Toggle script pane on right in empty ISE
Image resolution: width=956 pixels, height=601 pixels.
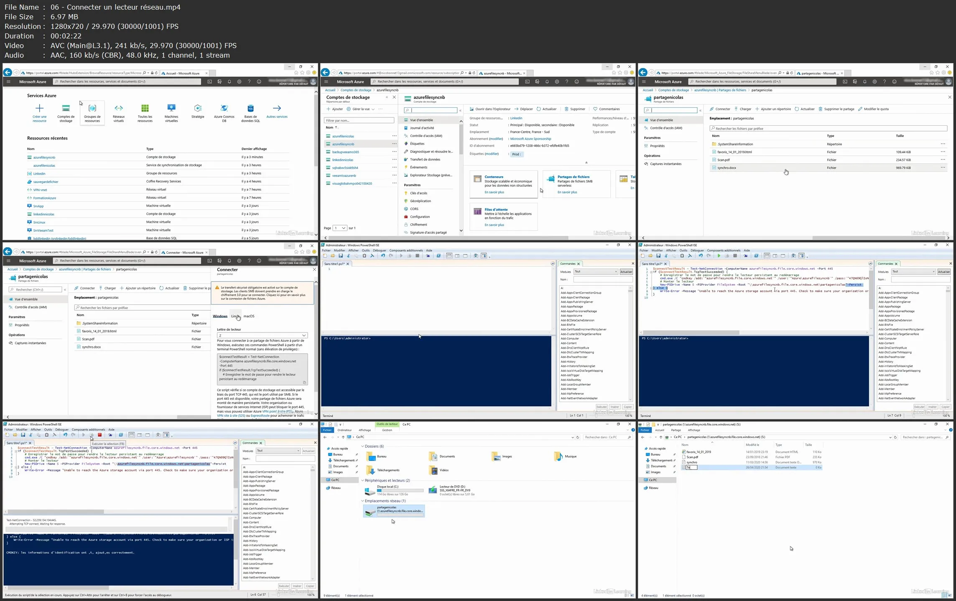click(457, 256)
